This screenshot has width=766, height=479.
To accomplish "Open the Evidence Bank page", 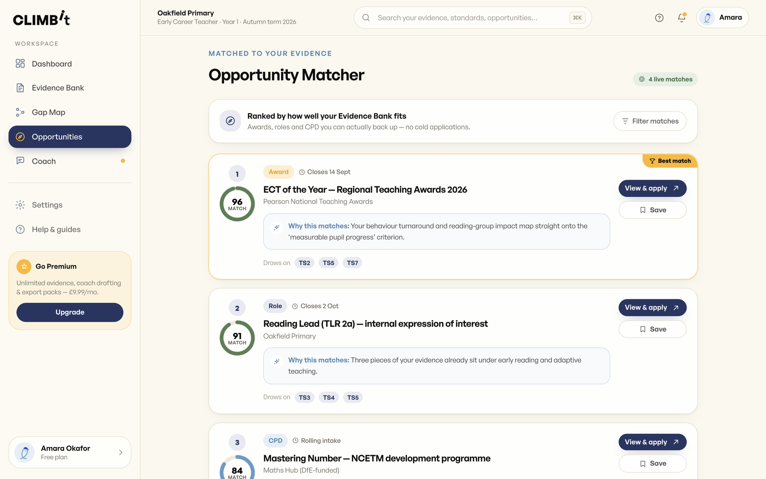I will (70, 88).
